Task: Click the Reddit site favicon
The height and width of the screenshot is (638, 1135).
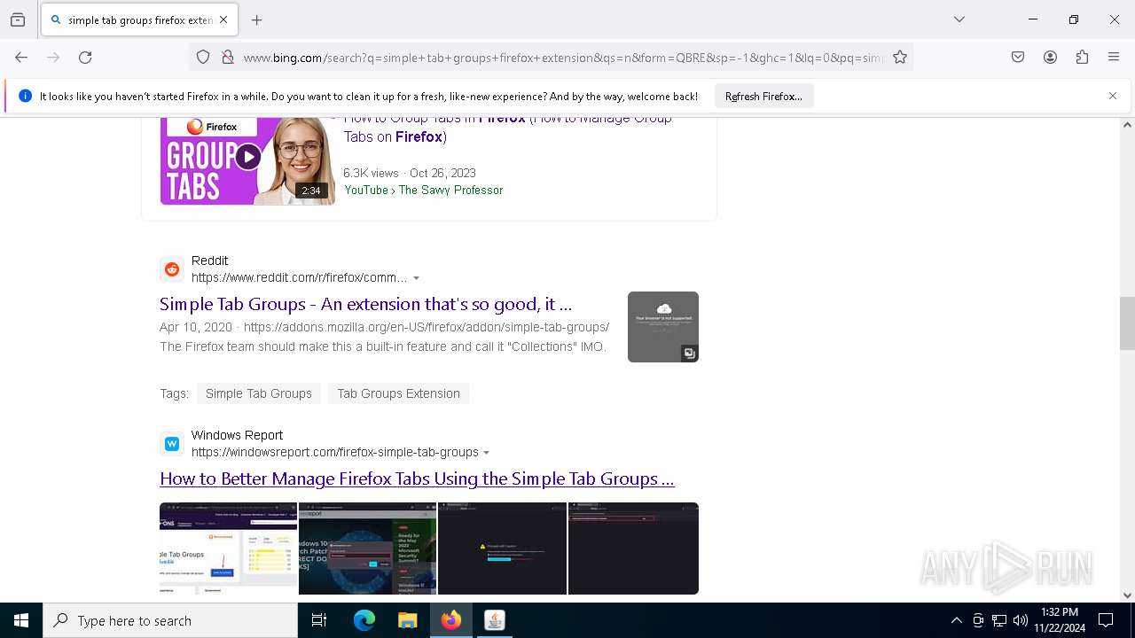Action: point(172,268)
